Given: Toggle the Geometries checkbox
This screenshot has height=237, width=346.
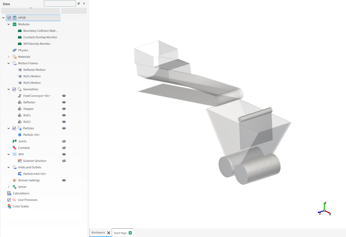Looking at the screenshot, I should pos(14,89).
